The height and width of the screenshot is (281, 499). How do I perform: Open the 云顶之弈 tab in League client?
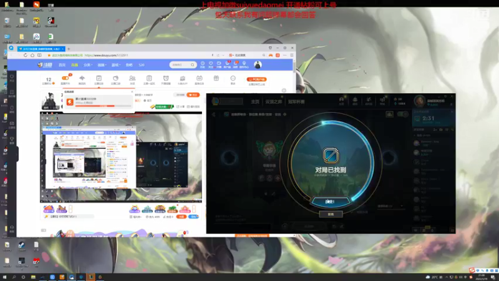(274, 102)
